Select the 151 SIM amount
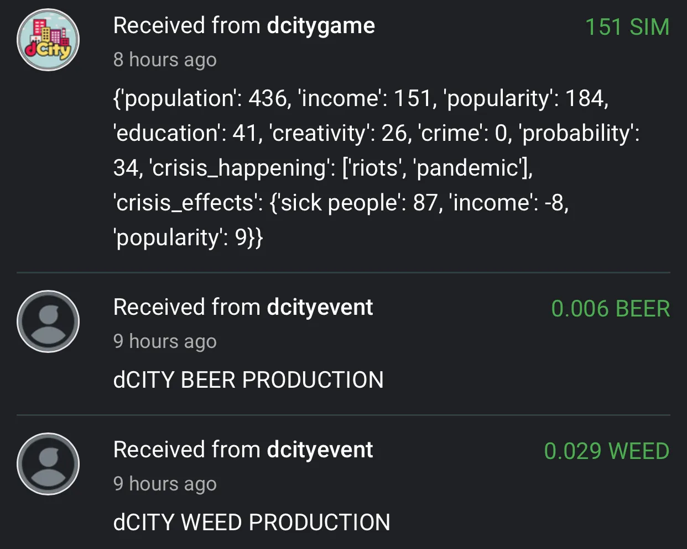 (x=627, y=27)
